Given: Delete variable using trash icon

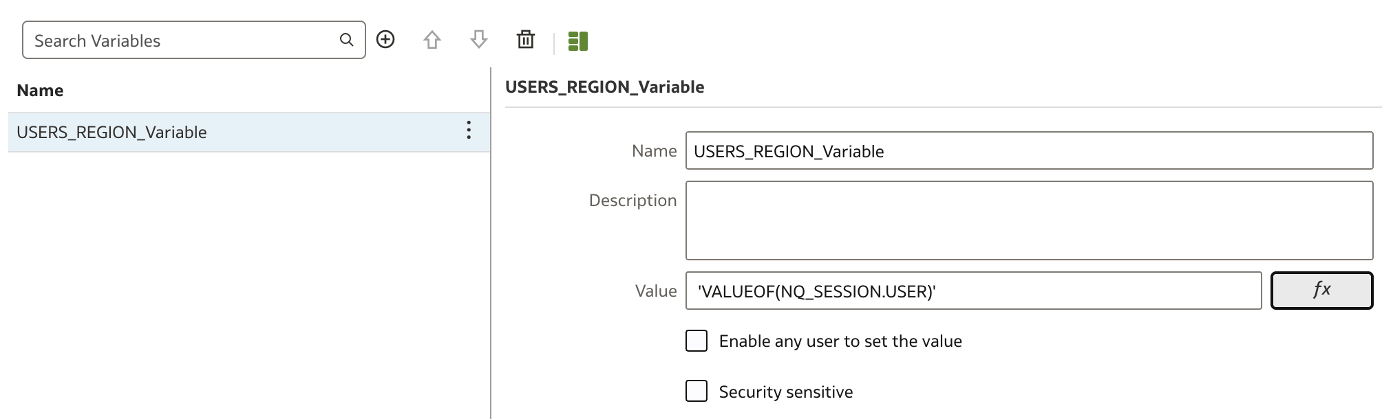Looking at the screenshot, I should tap(526, 40).
